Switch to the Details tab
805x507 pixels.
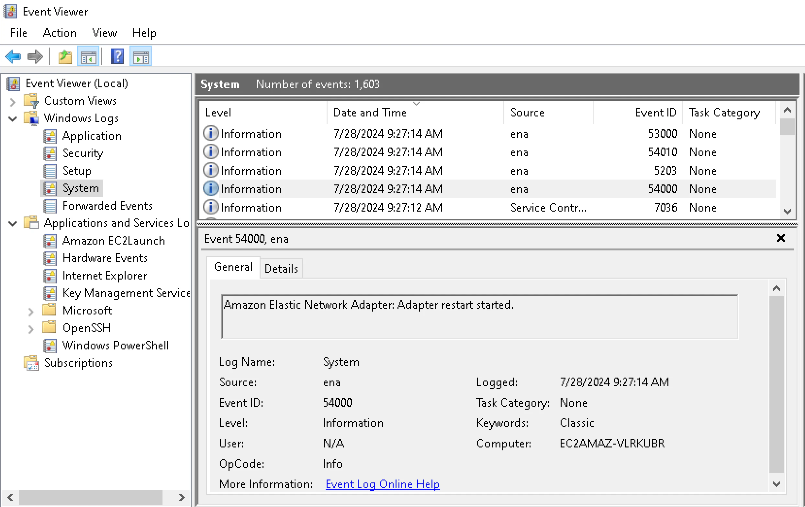(281, 269)
